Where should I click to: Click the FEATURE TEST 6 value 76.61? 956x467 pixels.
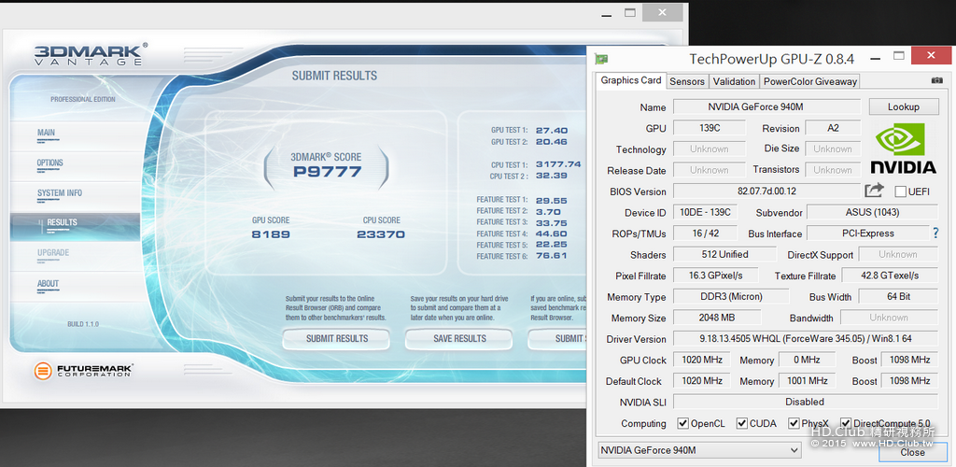click(x=552, y=256)
